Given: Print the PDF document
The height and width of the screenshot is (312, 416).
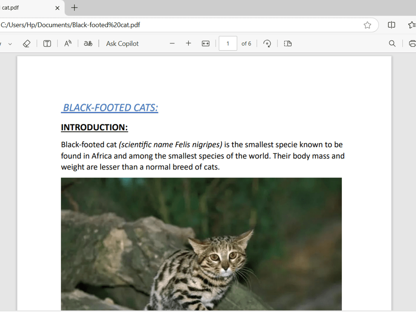Looking at the screenshot, I should point(412,44).
